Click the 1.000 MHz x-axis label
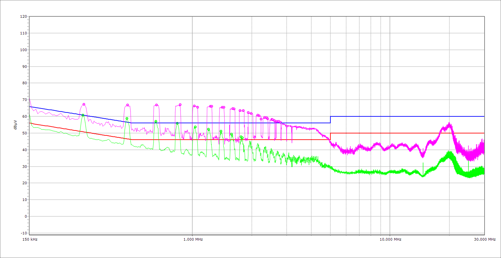This screenshot has height=258, width=501. pos(193,239)
